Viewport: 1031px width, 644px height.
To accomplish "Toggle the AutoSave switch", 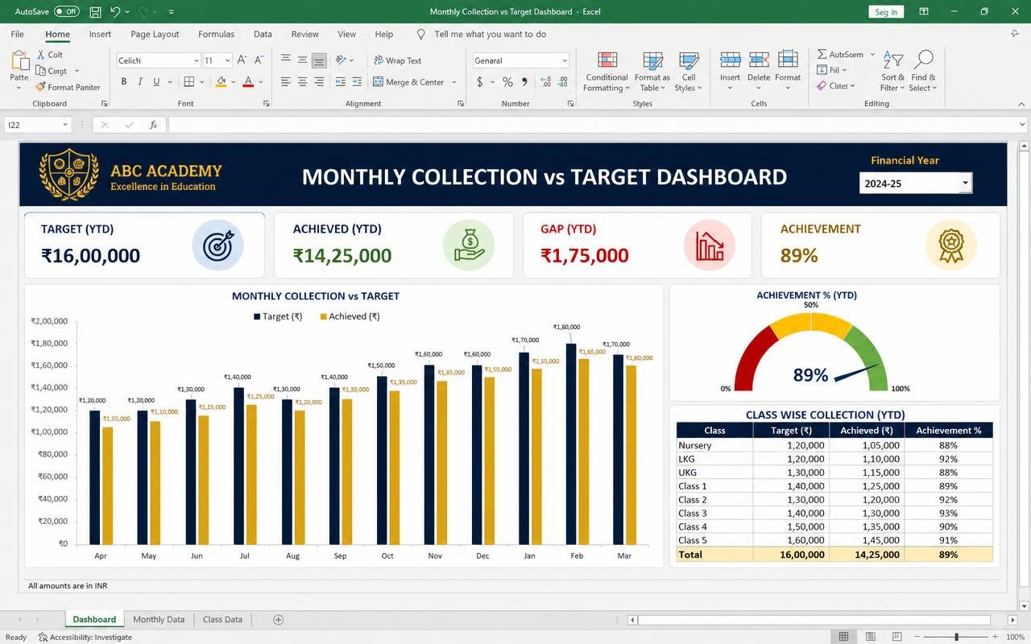I will point(67,12).
